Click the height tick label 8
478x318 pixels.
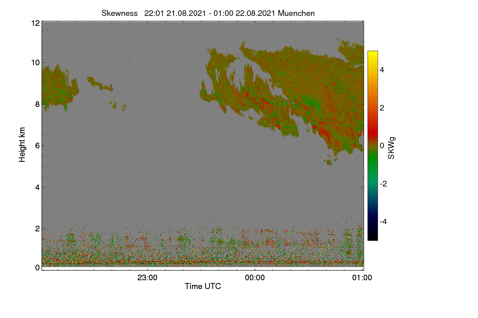pyautogui.click(x=37, y=104)
